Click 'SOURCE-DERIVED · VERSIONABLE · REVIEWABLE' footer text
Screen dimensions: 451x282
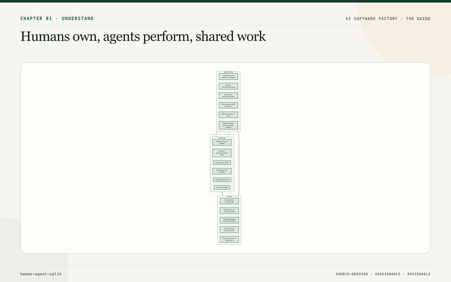383,274
